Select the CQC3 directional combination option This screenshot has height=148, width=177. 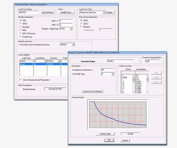81,24
